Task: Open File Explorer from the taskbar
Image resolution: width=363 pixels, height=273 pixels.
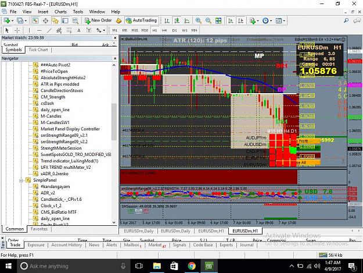Action: (x=157, y=266)
